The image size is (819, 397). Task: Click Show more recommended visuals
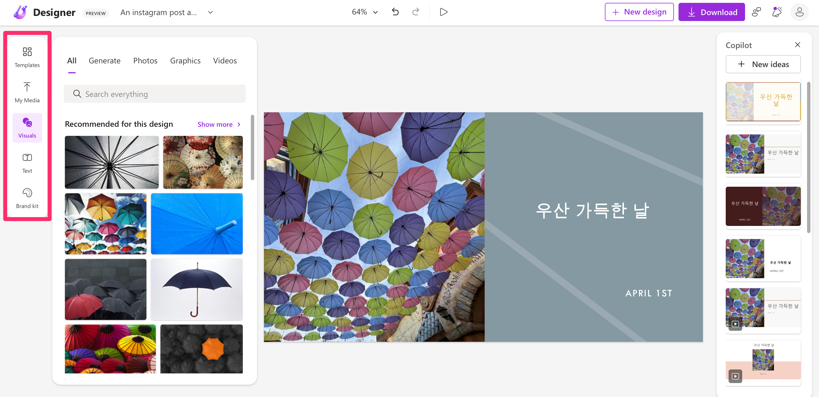point(219,124)
